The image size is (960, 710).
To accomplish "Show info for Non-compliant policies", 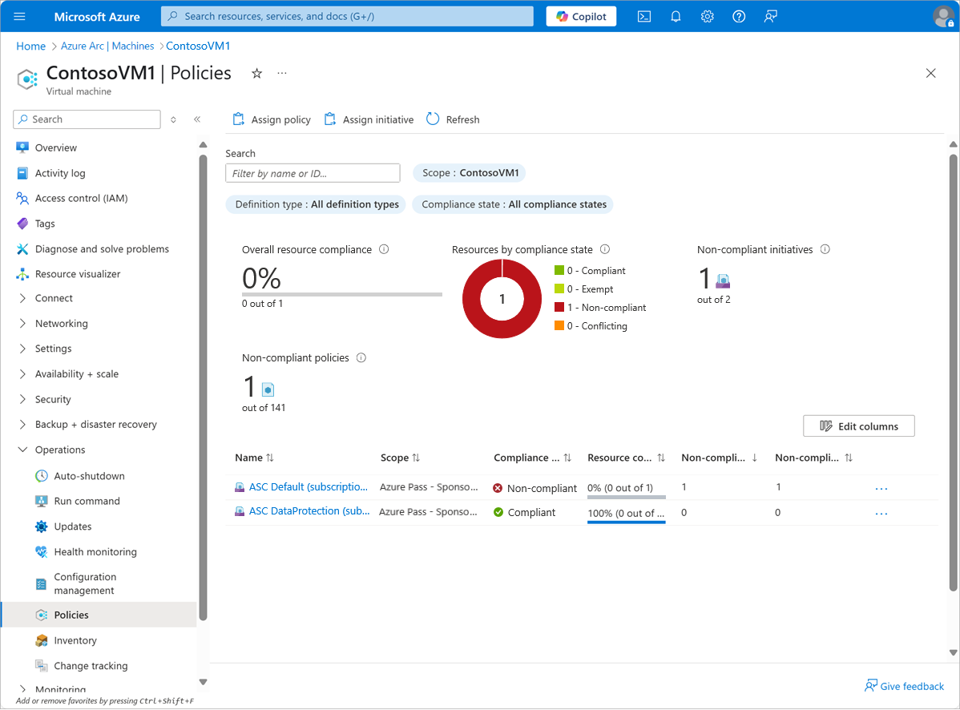I will (x=361, y=357).
